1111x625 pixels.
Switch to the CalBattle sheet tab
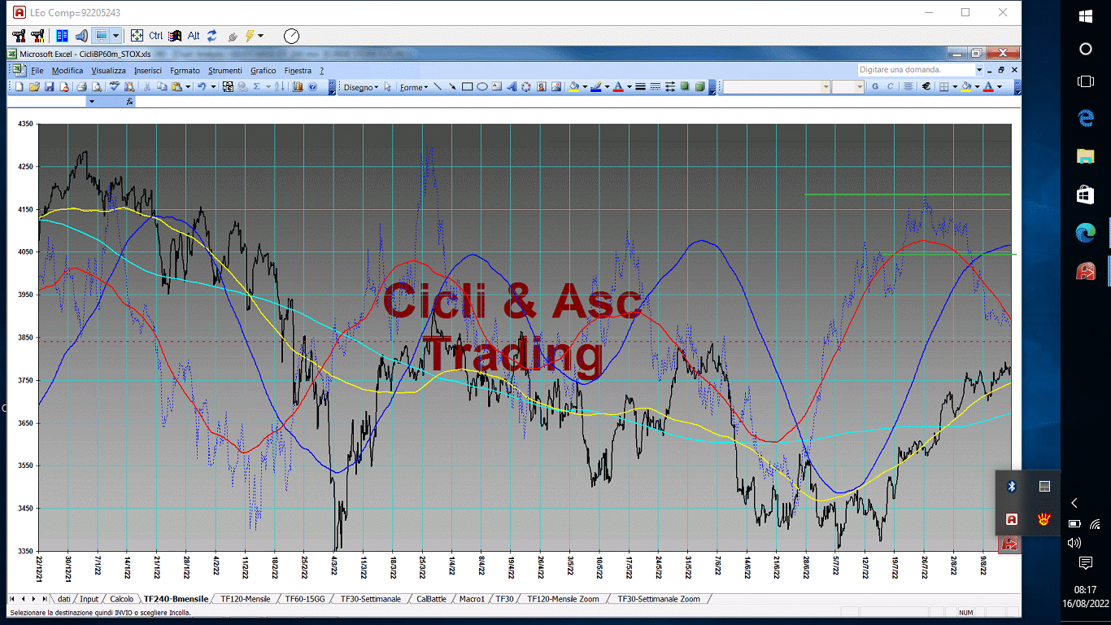point(431,599)
